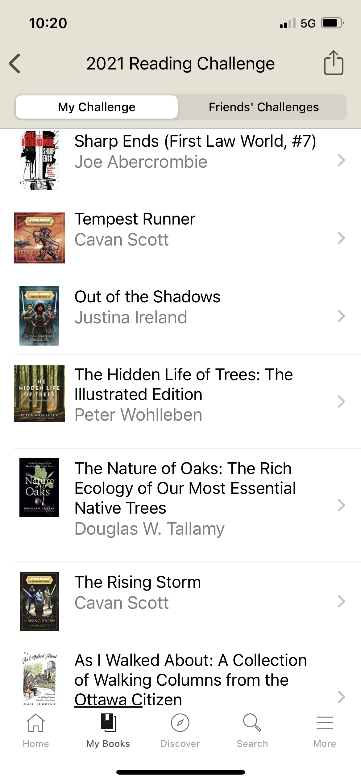Screen dimensions: 361x782
Task: Tap The Nature of Oaks cover
Action: pos(39,487)
